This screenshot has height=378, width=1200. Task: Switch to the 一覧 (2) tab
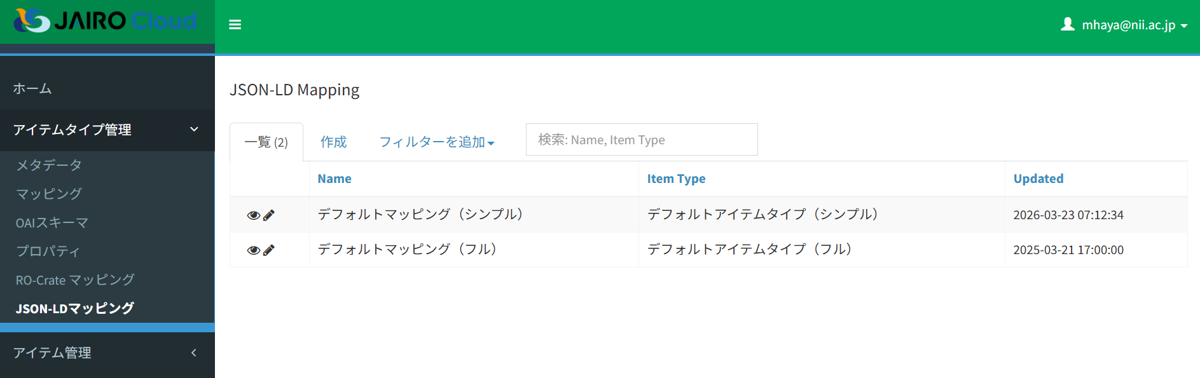click(x=266, y=142)
